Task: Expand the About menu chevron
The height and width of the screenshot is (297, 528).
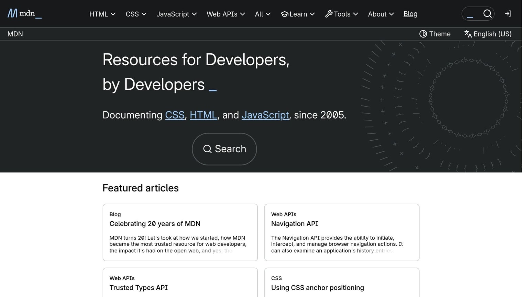Action: [391, 14]
